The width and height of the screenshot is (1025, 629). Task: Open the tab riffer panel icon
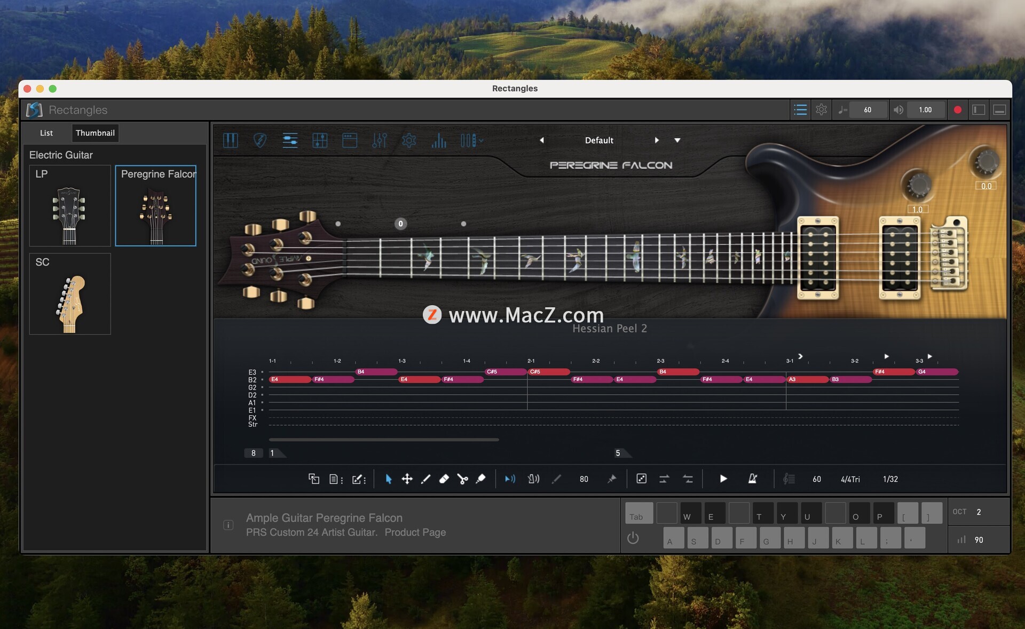coord(290,140)
